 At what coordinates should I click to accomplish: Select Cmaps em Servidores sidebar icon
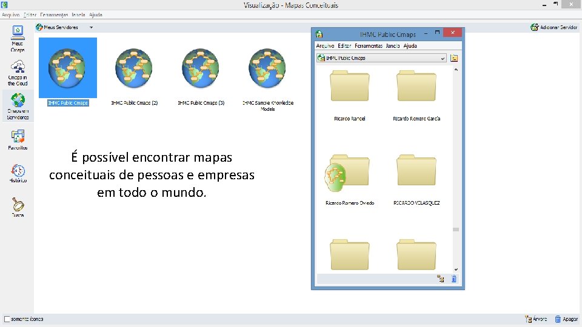(x=18, y=106)
